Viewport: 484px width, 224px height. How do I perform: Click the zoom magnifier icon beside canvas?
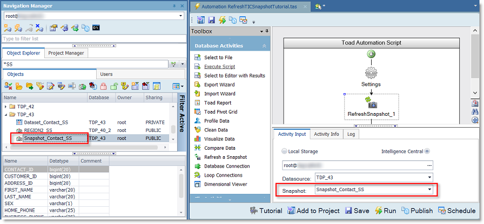475,120
